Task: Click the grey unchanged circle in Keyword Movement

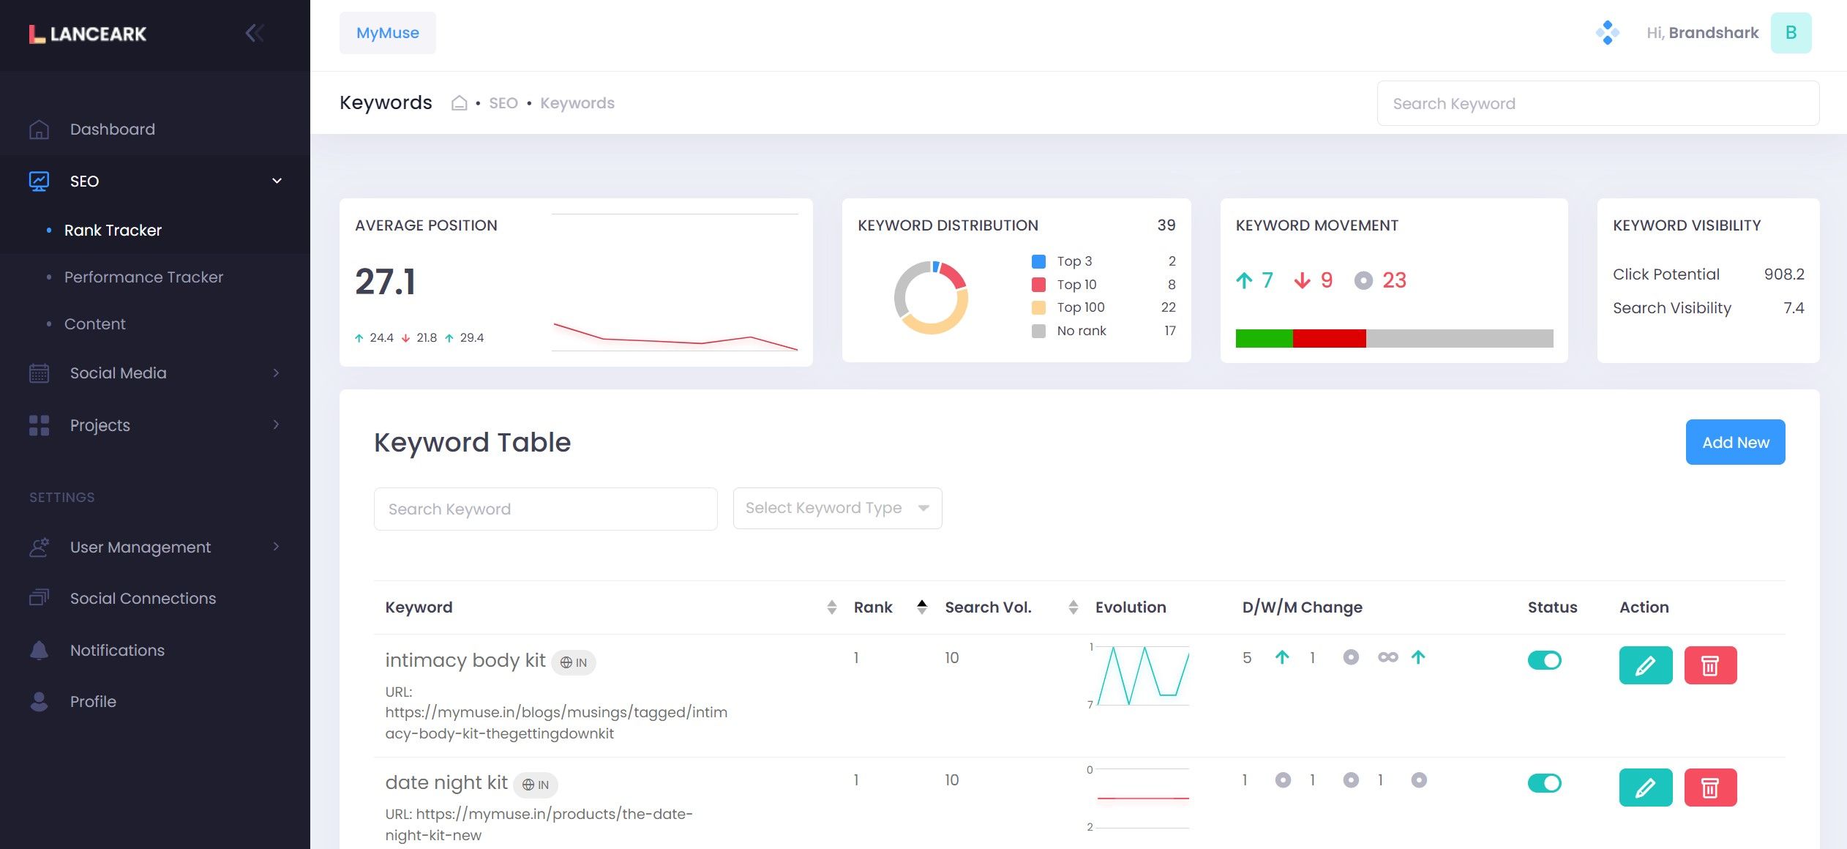Action: point(1363,280)
